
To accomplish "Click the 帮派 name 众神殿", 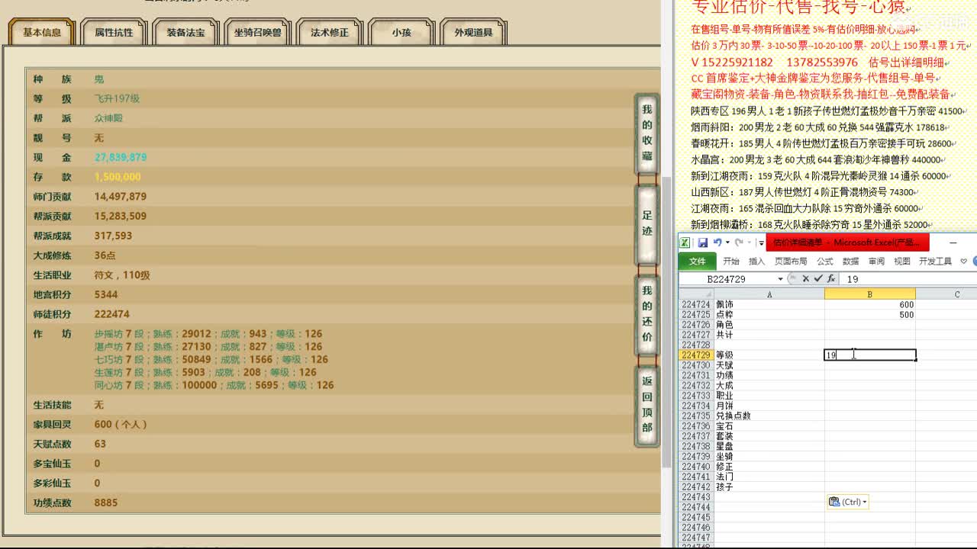I will (x=108, y=118).
